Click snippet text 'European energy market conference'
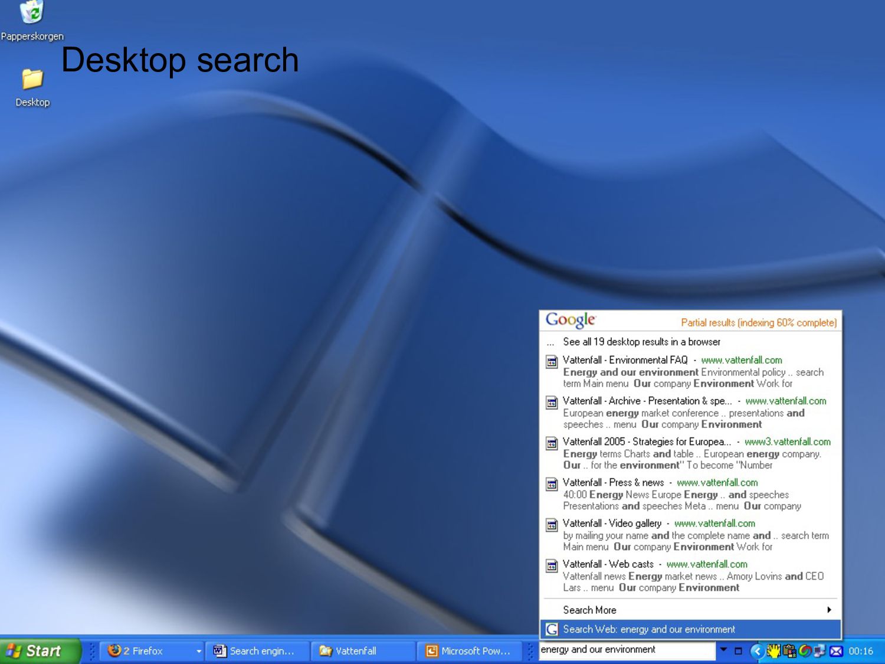This screenshot has width=885, height=664. coord(641,413)
